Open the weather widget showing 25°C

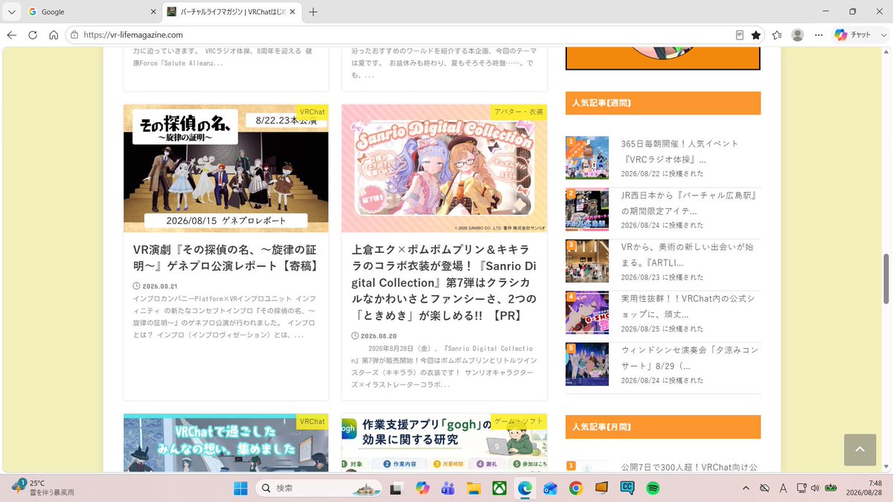[43, 488]
